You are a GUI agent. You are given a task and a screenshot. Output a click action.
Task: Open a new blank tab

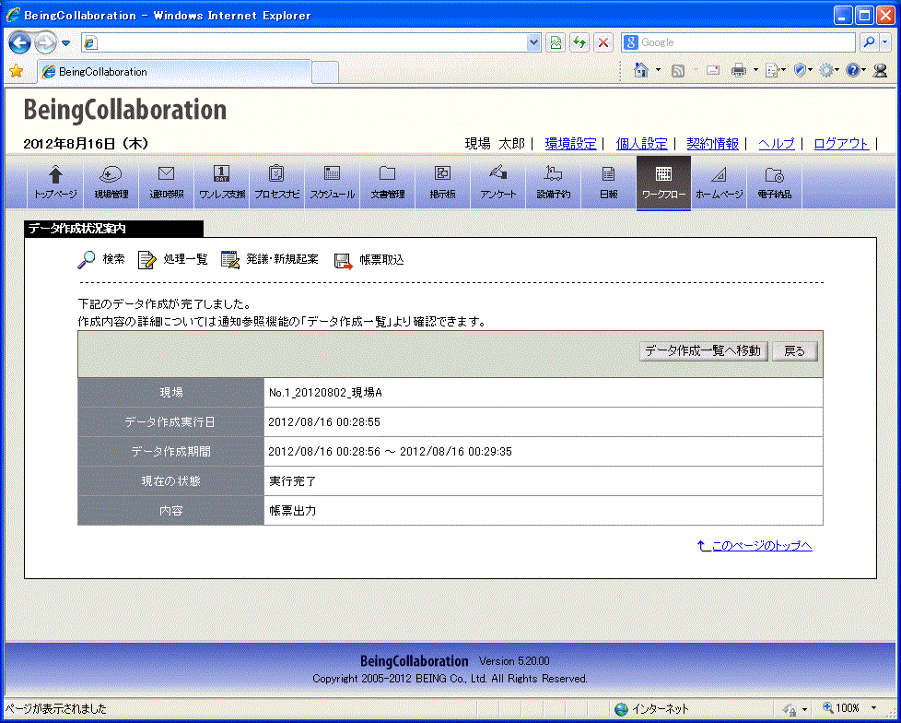tap(325, 73)
